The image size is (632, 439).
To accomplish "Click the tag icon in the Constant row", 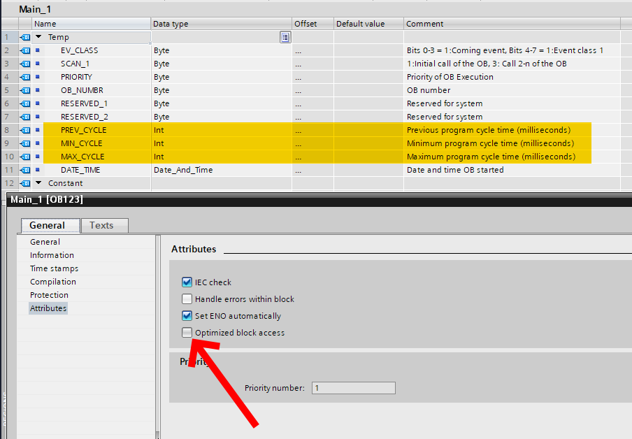I will [25, 183].
